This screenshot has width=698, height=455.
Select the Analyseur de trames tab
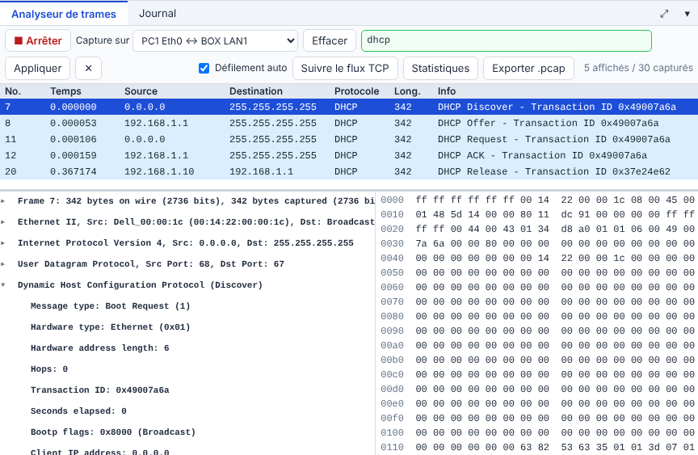[x=64, y=14]
